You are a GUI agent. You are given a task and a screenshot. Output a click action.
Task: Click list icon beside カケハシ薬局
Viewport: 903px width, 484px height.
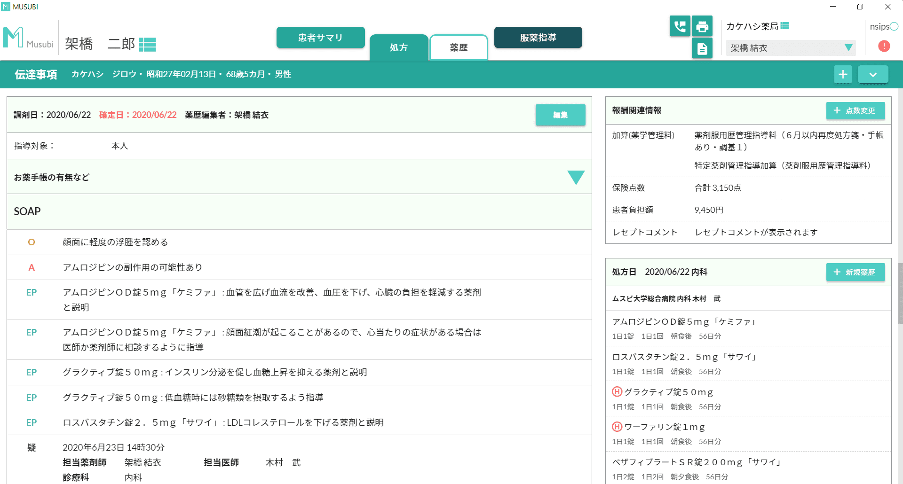click(x=784, y=26)
